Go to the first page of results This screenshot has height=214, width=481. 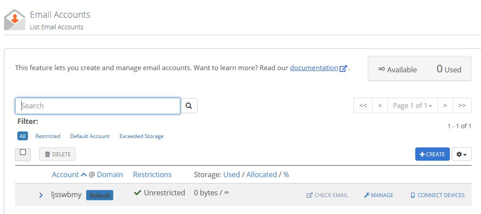pos(363,106)
